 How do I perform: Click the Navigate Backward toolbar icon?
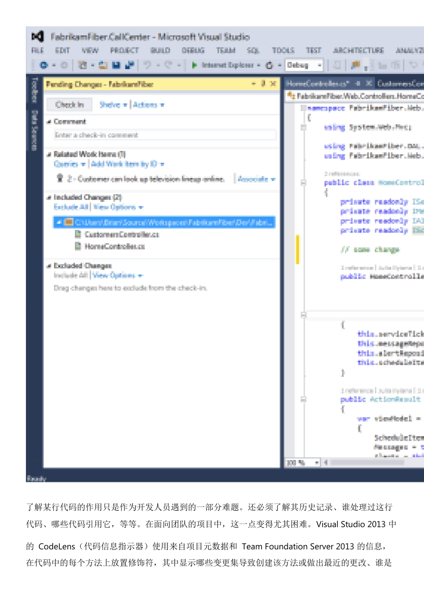(x=44, y=65)
